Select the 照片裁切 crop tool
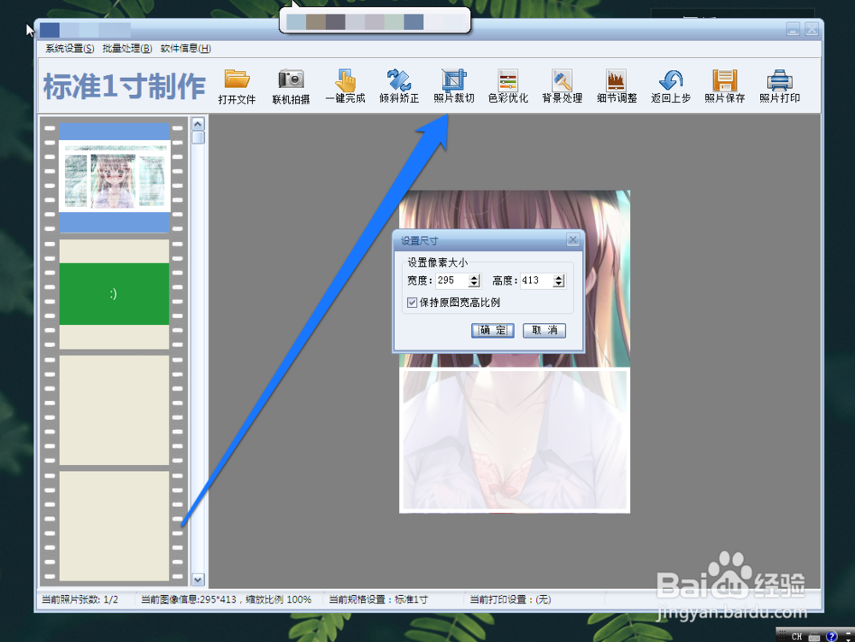 (454, 86)
